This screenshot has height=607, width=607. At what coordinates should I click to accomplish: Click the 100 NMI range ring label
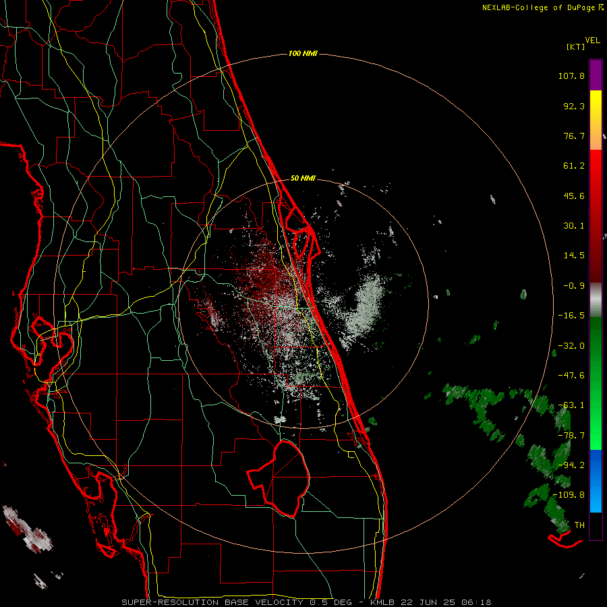click(303, 53)
